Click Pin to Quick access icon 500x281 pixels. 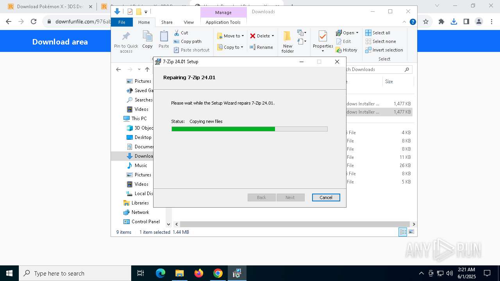coord(126,36)
